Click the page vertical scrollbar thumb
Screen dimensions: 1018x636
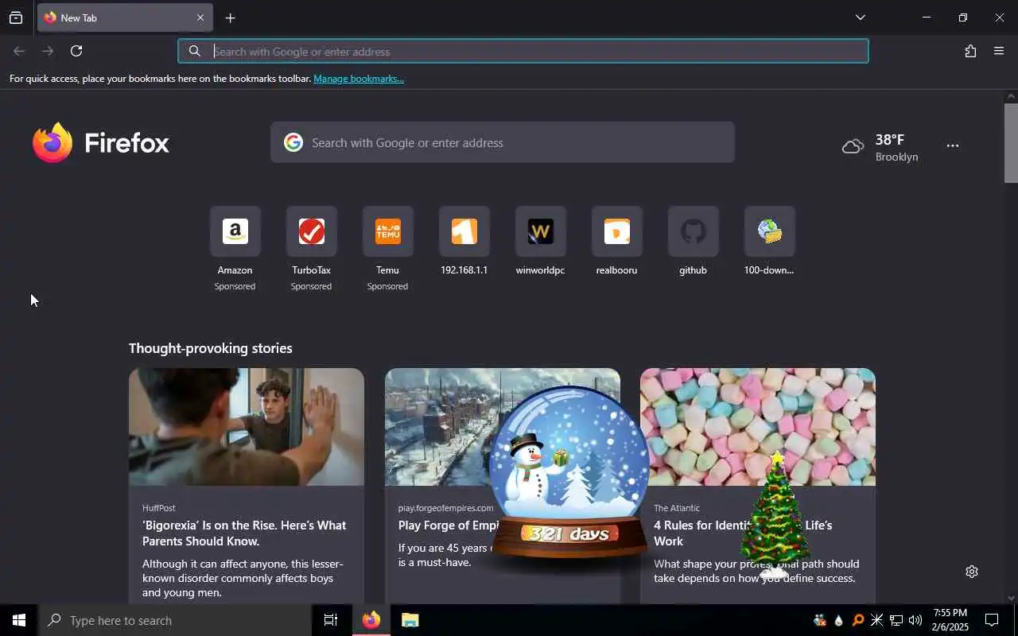1011,143
